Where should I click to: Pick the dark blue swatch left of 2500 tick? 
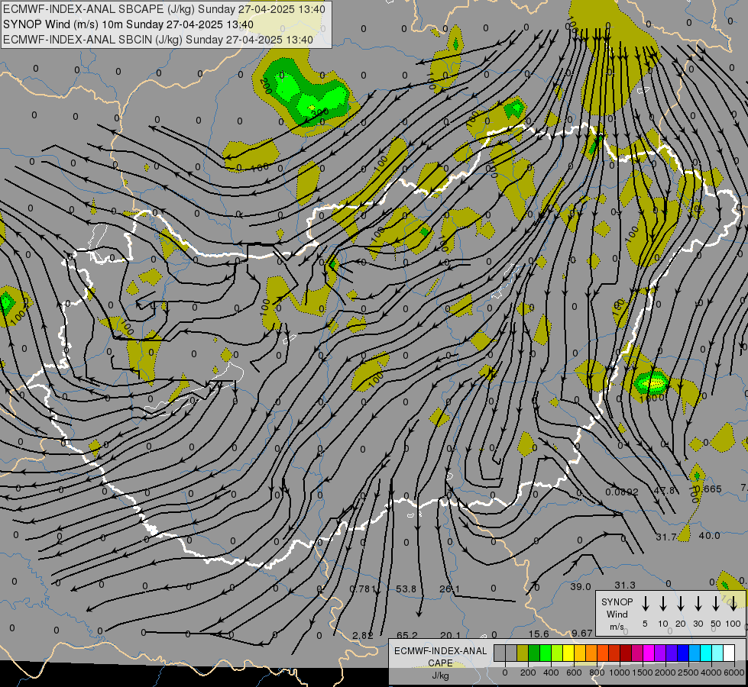(x=683, y=653)
